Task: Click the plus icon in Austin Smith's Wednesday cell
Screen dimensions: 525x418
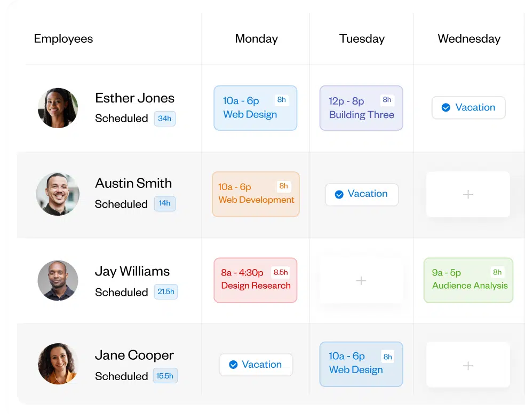Action: coord(468,195)
